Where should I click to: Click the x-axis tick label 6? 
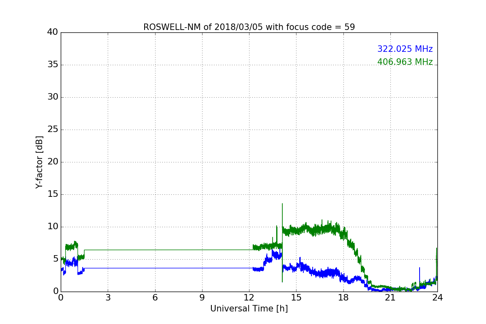[x=155, y=297]
